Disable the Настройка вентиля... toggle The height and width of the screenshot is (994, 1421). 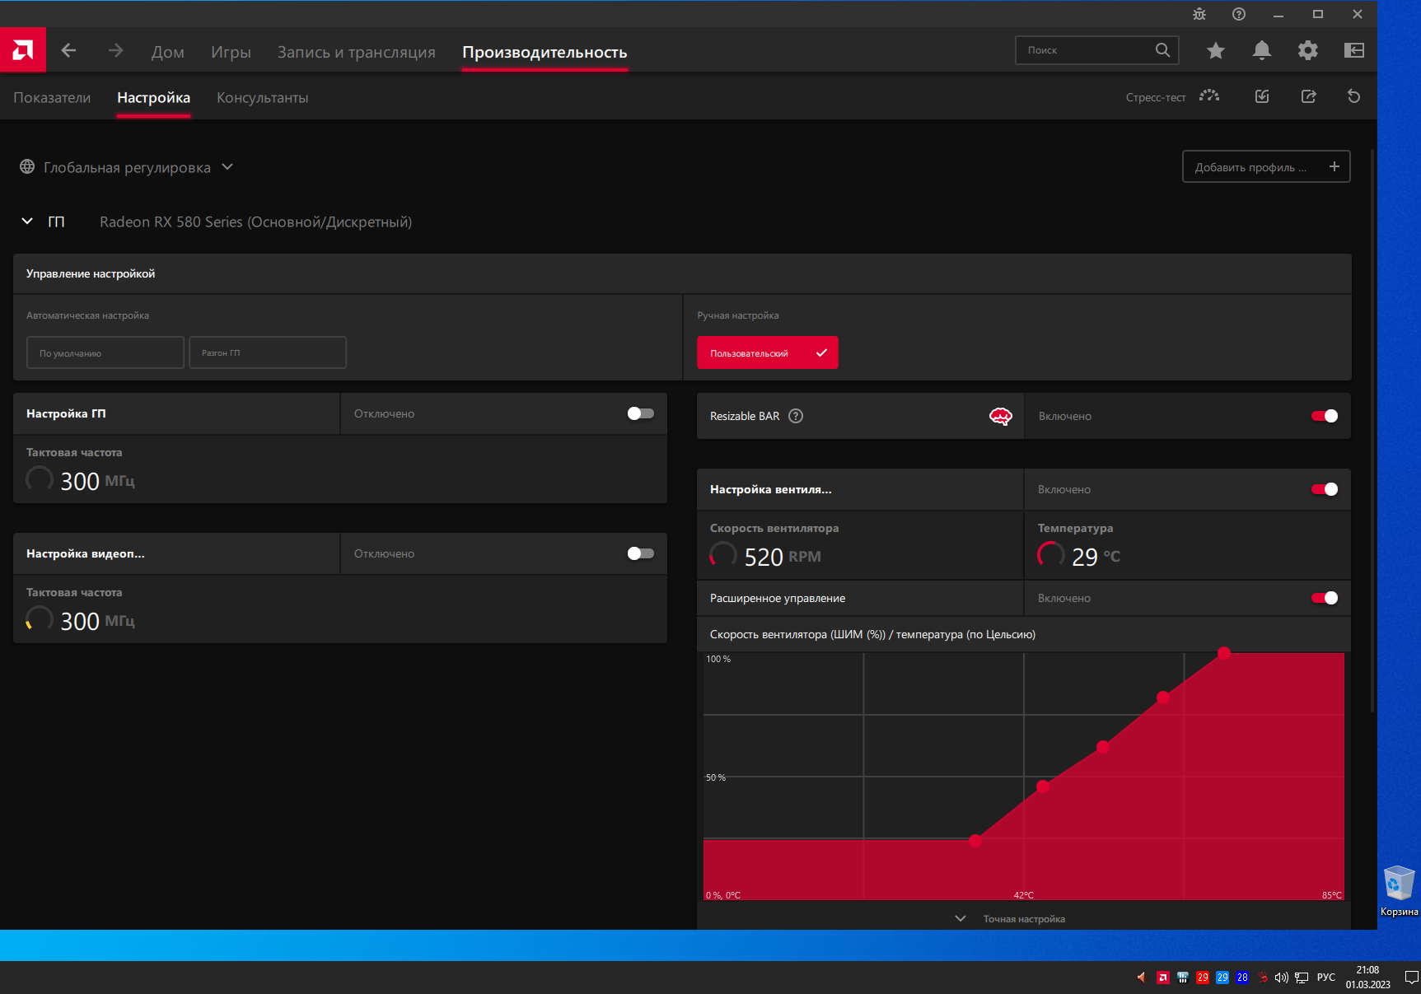[1325, 489]
